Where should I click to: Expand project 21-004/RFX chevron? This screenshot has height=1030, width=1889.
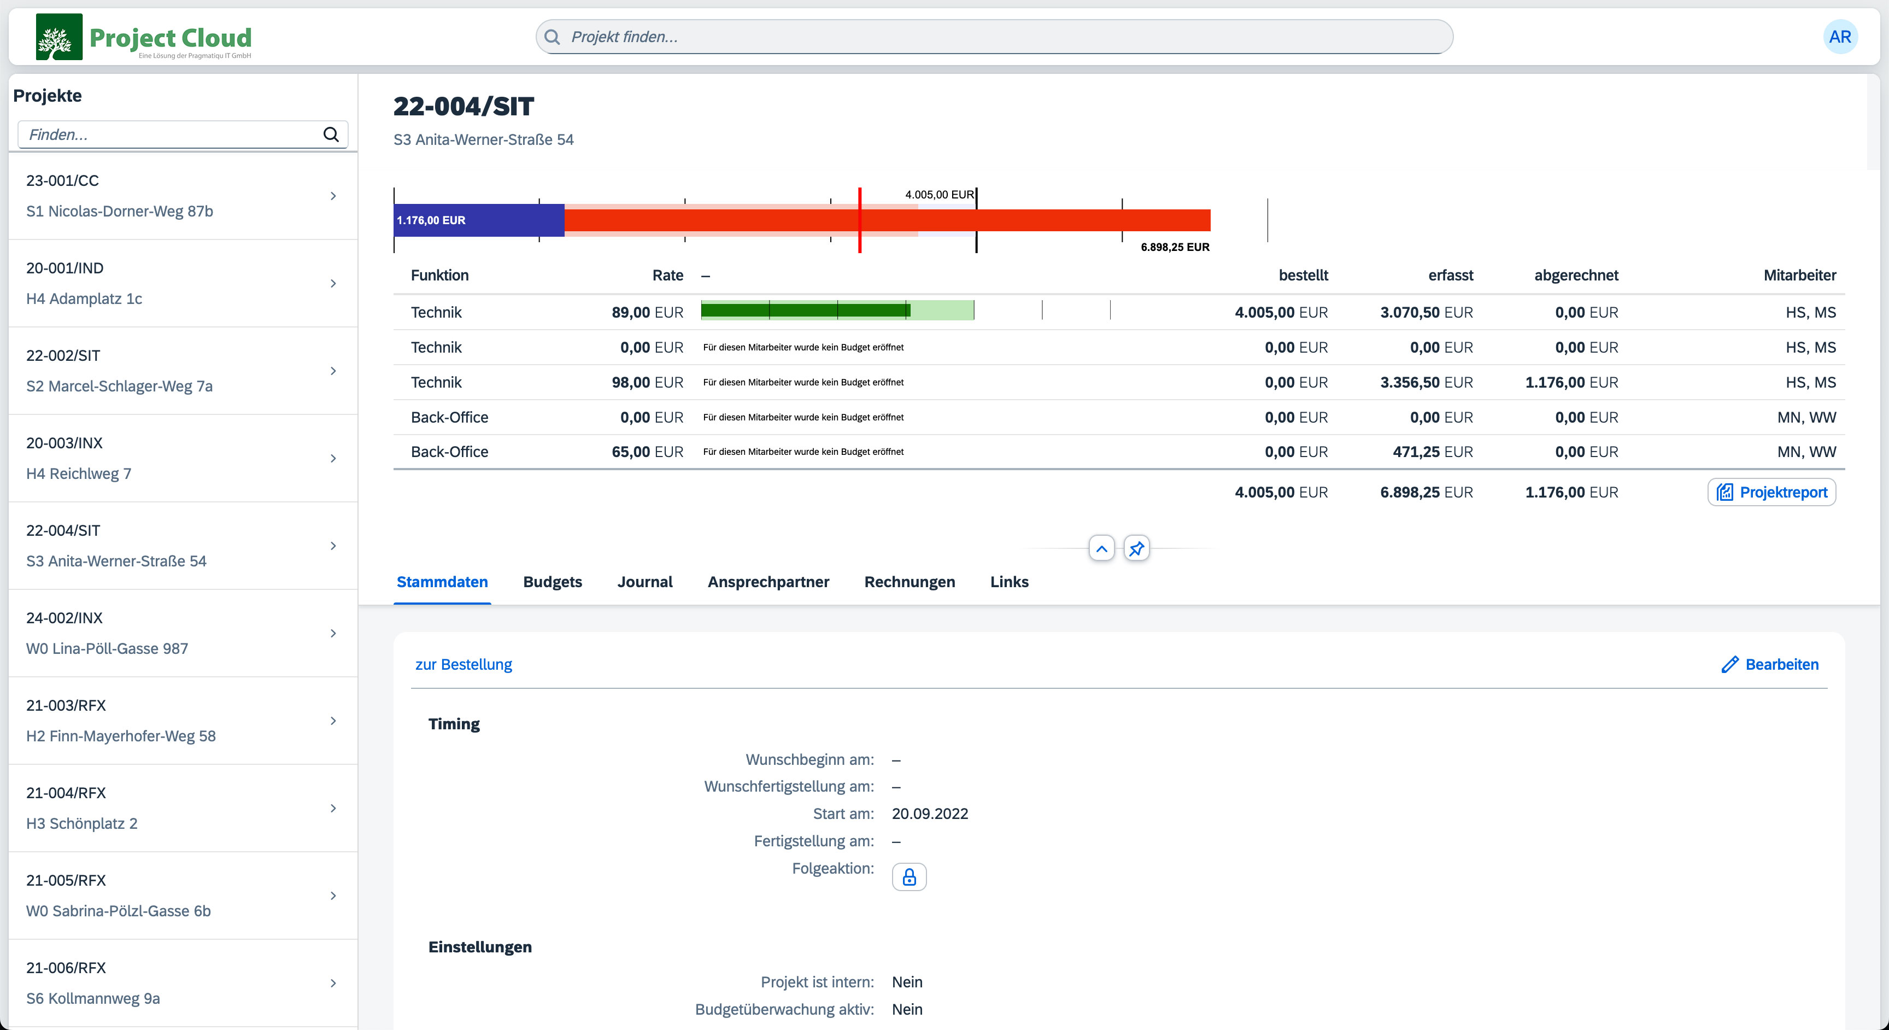pos(333,809)
